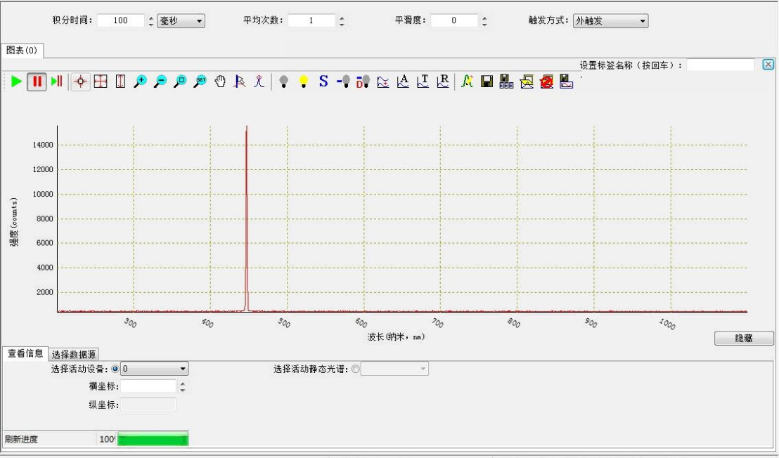Click the blue S scope mode icon
Viewport: 779px width, 458px height.
[x=323, y=81]
